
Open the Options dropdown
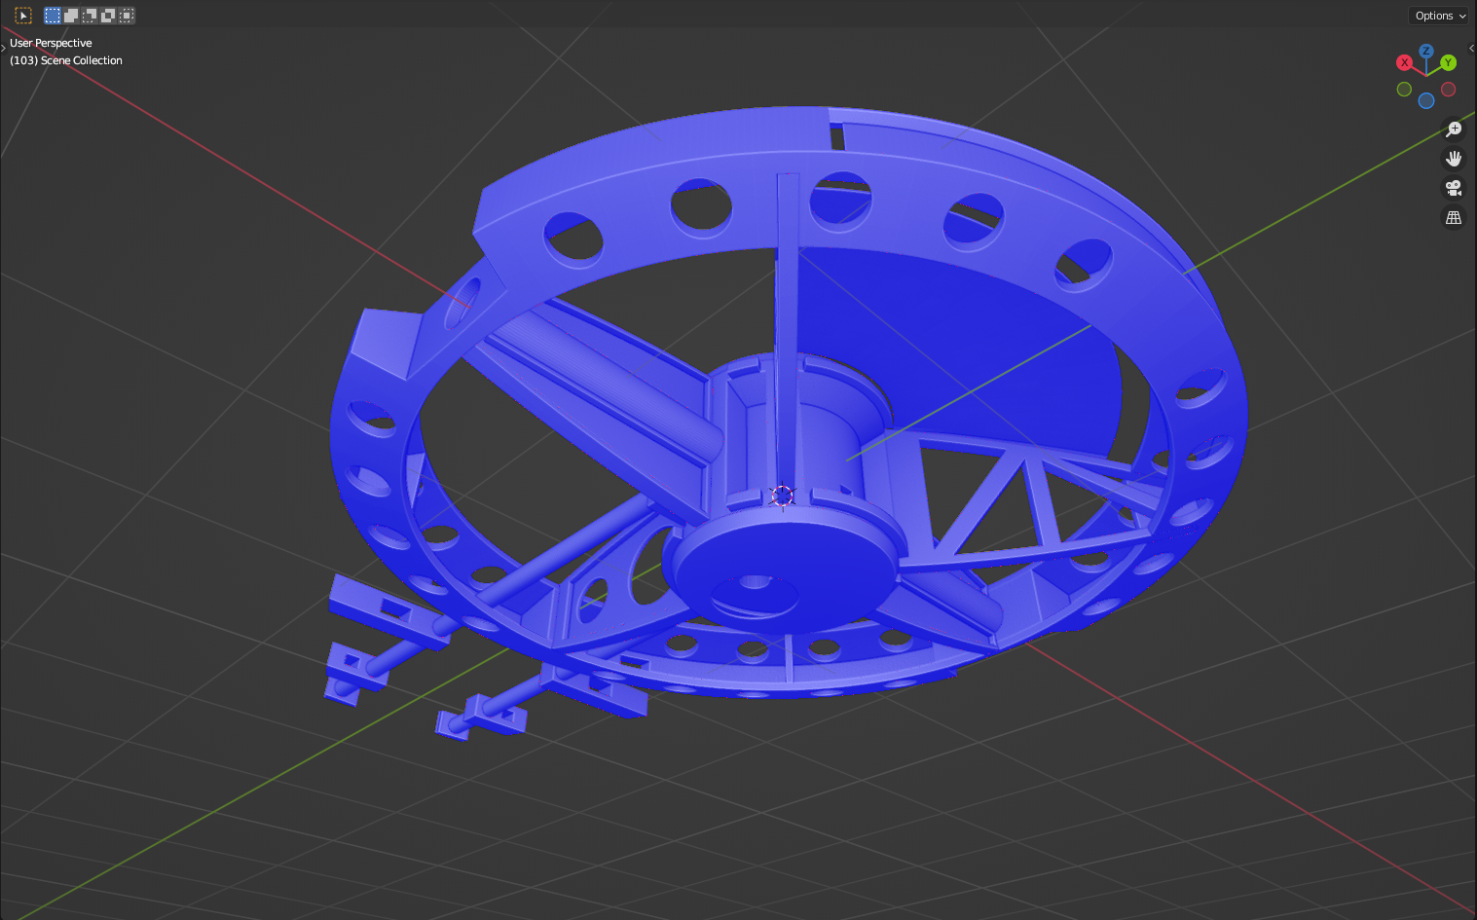click(1440, 16)
